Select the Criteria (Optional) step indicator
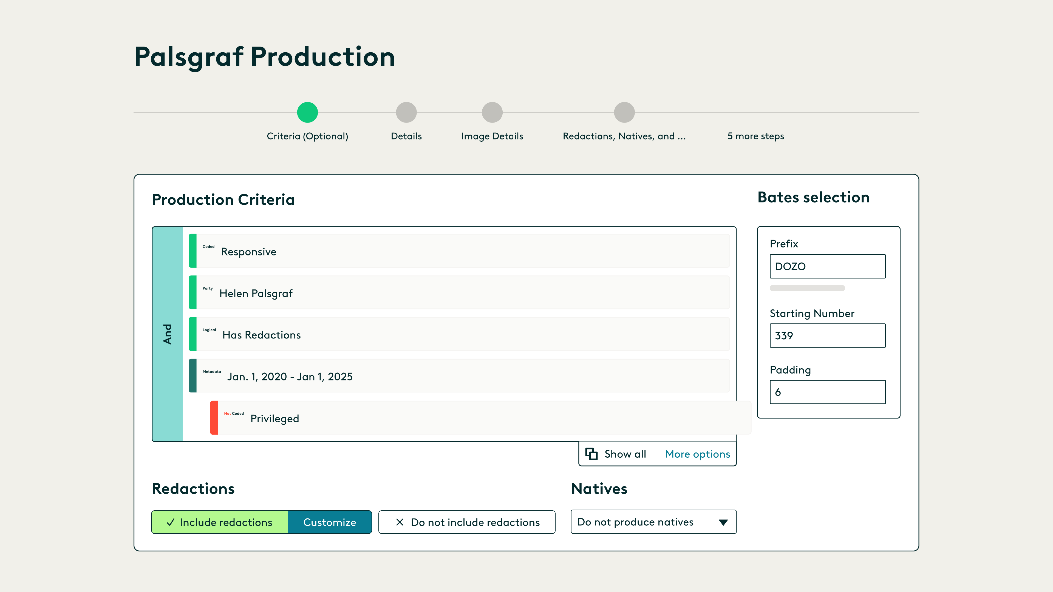This screenshot has height=592, width=1053. tap(307, 112)
